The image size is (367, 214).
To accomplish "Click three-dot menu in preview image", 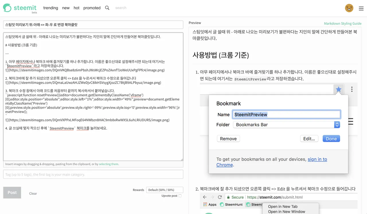I will [x=352, y=89].
